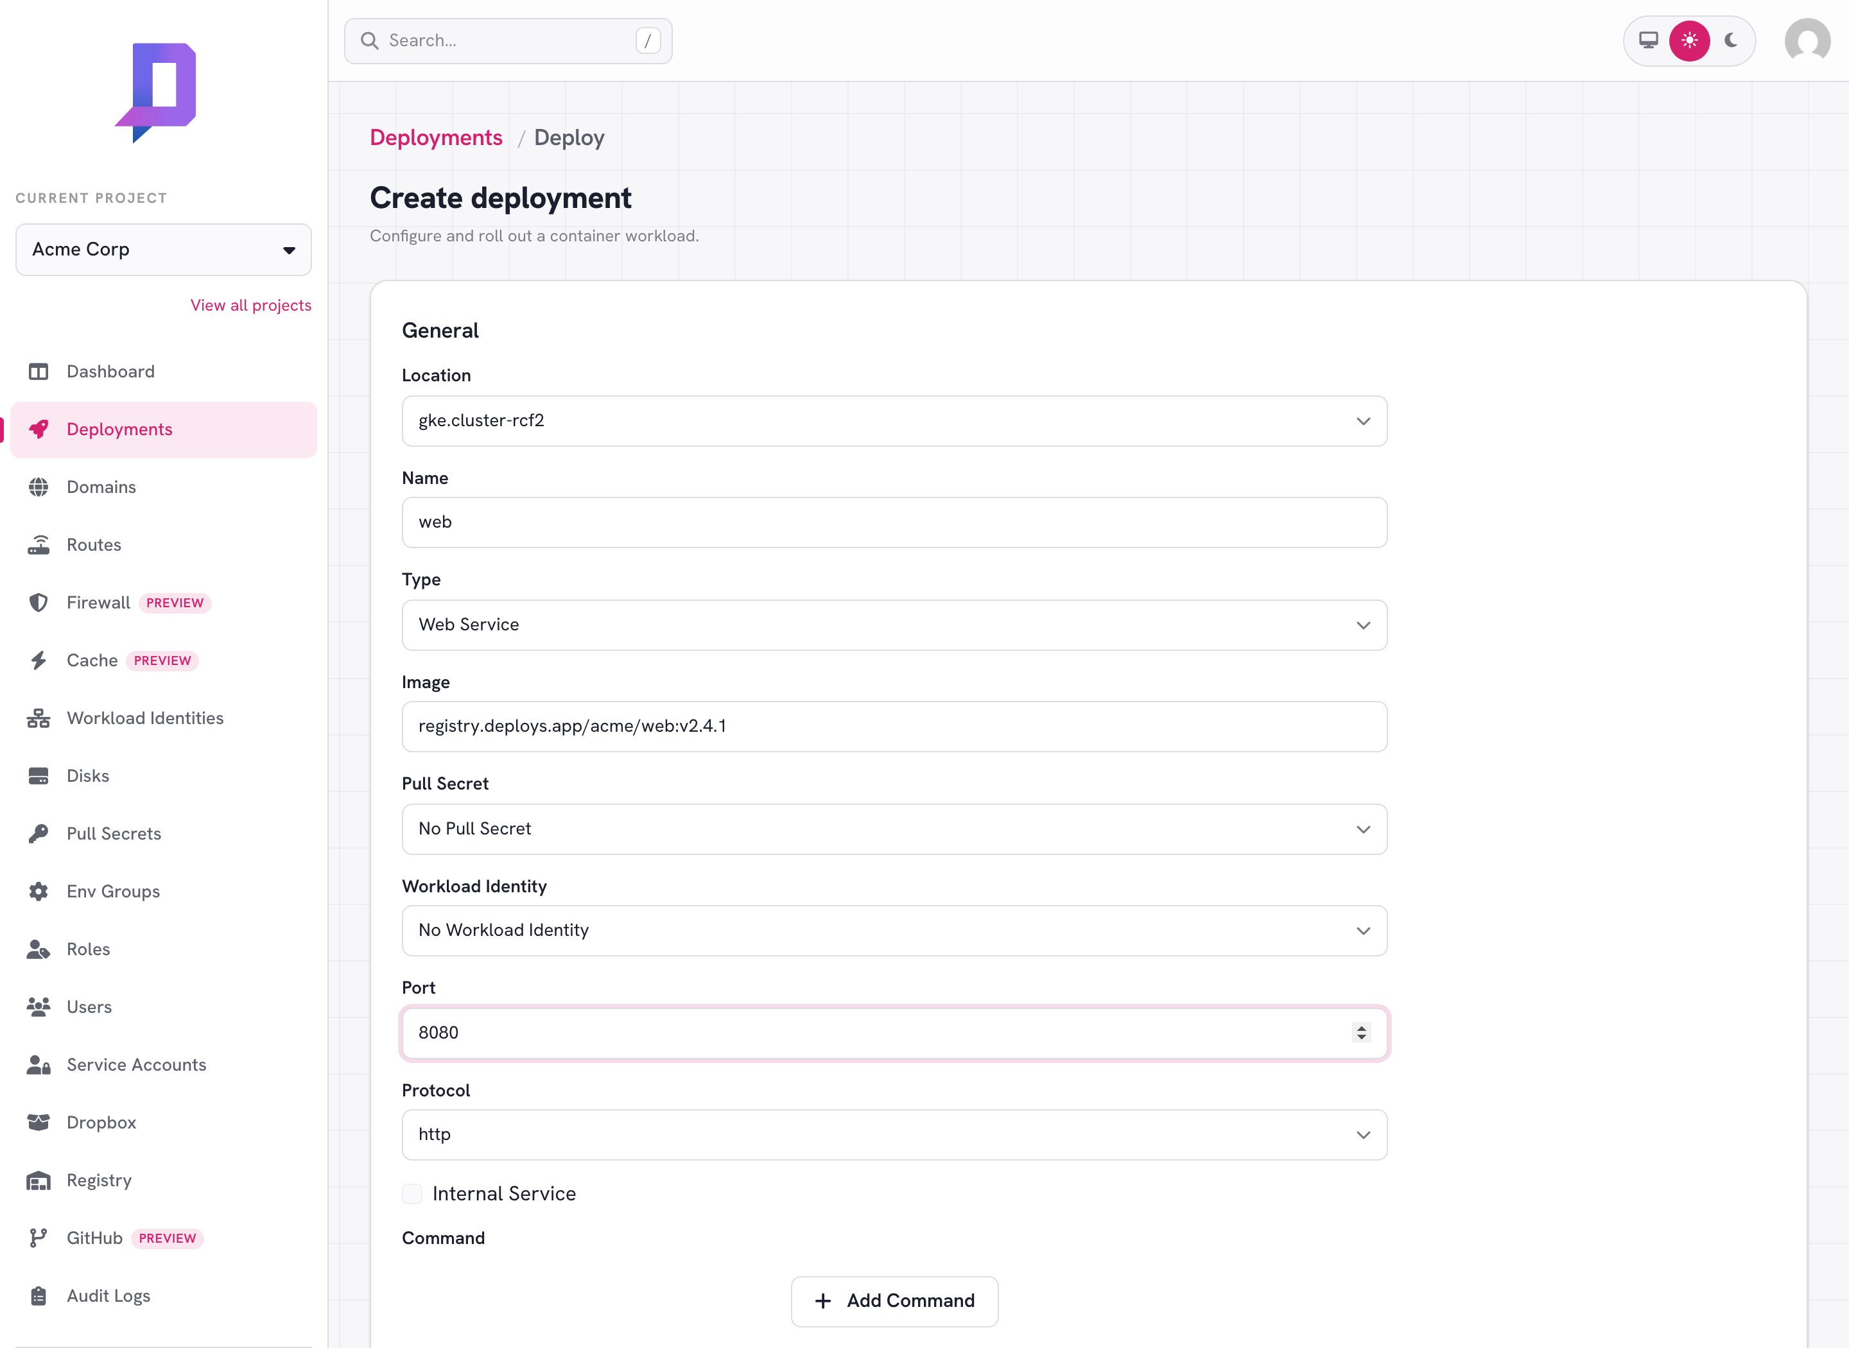
Task: Click the Port field showing 8080
Action: (894, 1033)
